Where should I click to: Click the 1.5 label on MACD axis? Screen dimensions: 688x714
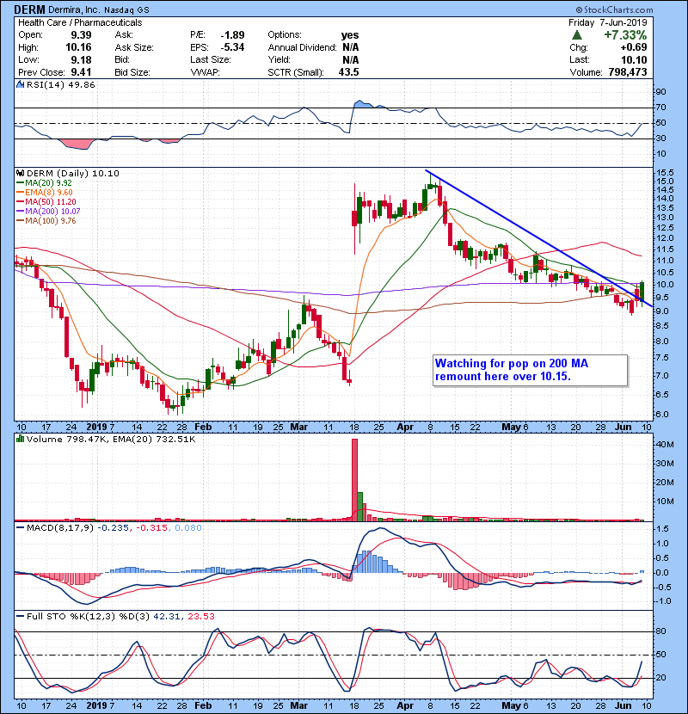point(662,529)
